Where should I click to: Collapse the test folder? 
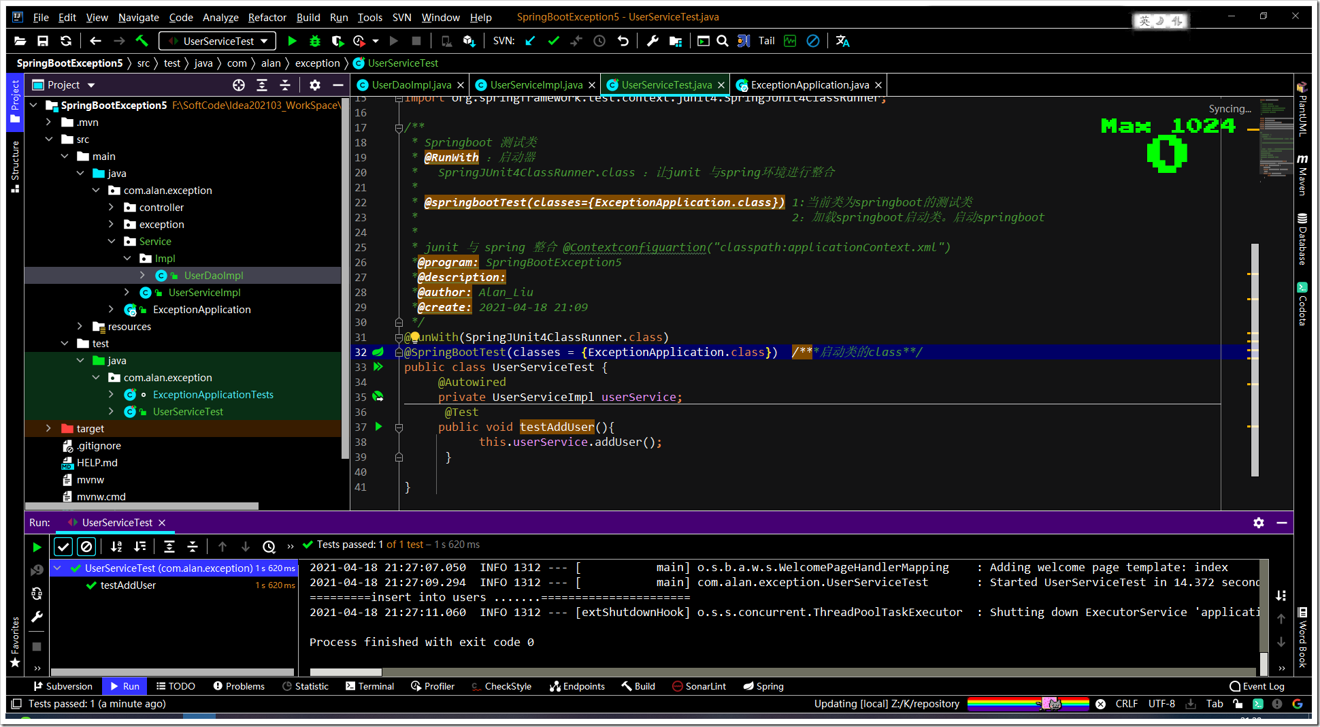[x=65, y=344]
